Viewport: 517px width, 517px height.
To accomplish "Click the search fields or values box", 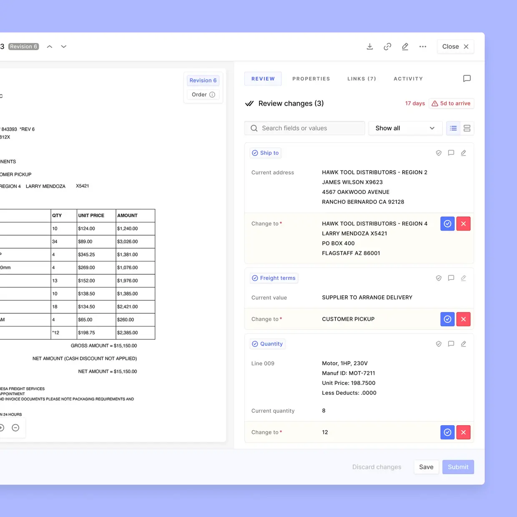I will point(304,128).
